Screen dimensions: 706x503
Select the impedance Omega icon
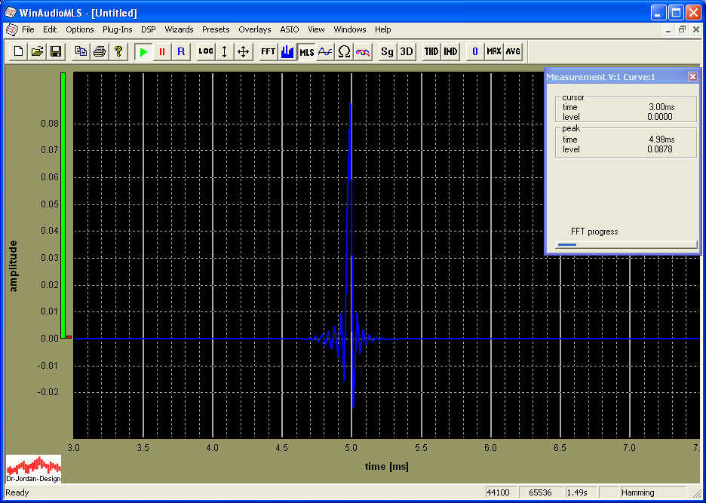(x=344, y=51)
